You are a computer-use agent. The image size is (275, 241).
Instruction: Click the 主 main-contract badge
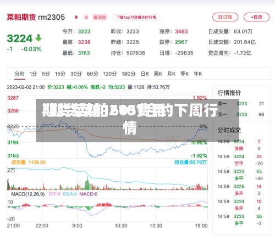(x=86, y=18)
